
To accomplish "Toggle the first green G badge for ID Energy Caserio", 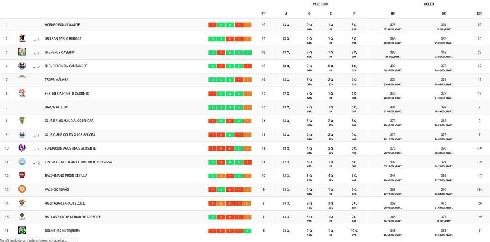I will pos(212,52).
